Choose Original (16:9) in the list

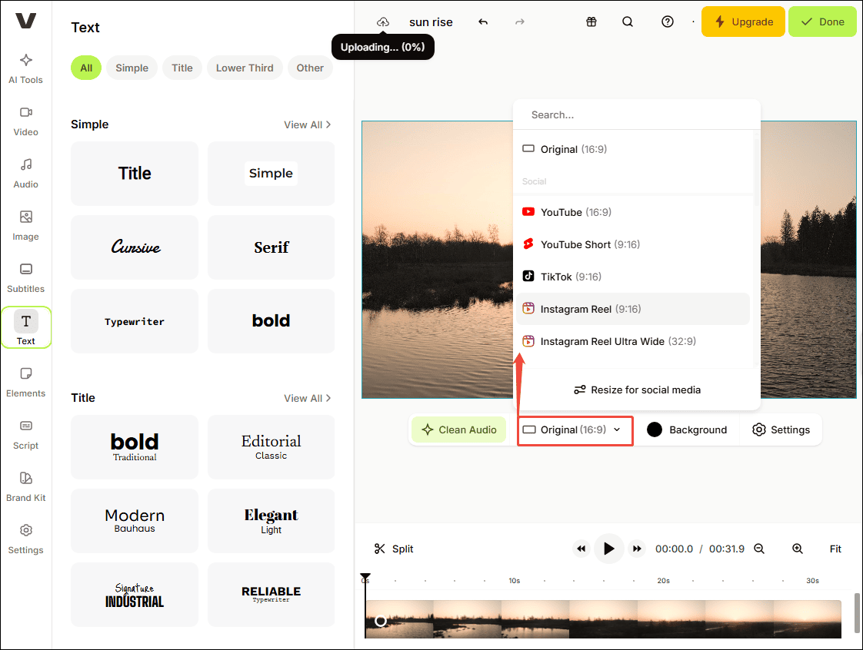(633, 149)
